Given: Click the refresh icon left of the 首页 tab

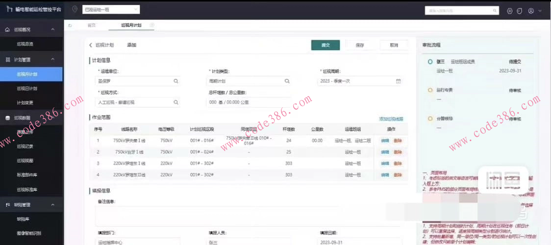Looking at the screenshot, I should click(x=70, y=25).
